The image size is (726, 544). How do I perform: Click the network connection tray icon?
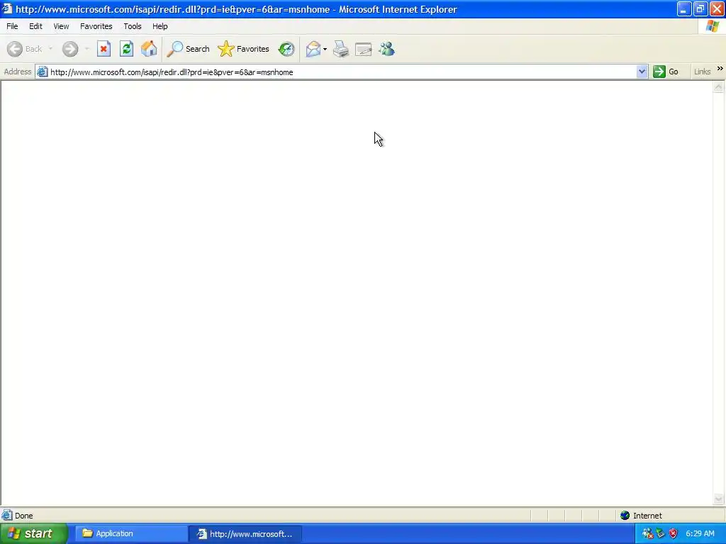tap(648, 533)
